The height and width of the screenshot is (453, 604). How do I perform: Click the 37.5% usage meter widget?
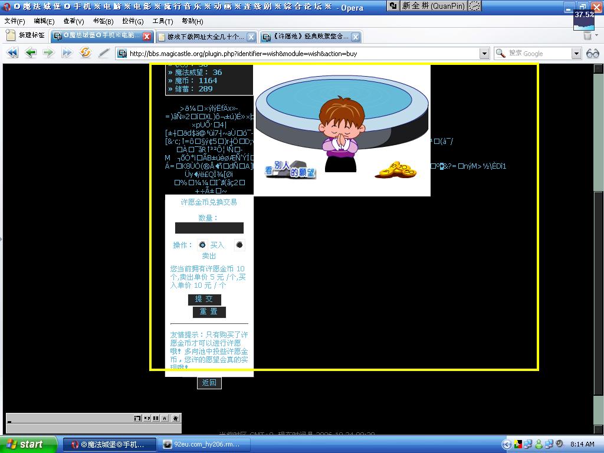point(583,20)
